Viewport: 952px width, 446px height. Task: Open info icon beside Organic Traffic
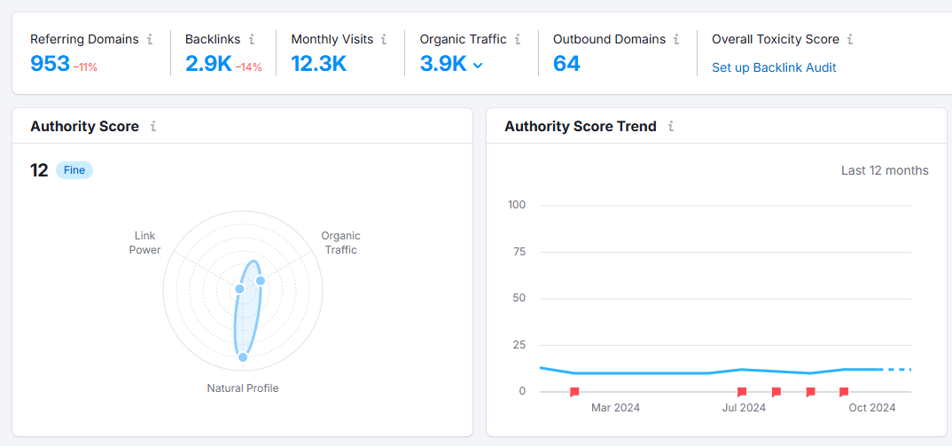pyautogui.click(x=518, y=40)
